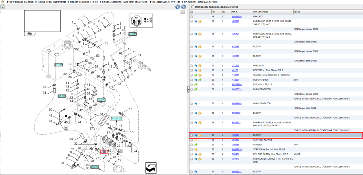Expand row for HYD CONNECTOR 84988351
Screen dimensions: 363x175
(192, 89)
